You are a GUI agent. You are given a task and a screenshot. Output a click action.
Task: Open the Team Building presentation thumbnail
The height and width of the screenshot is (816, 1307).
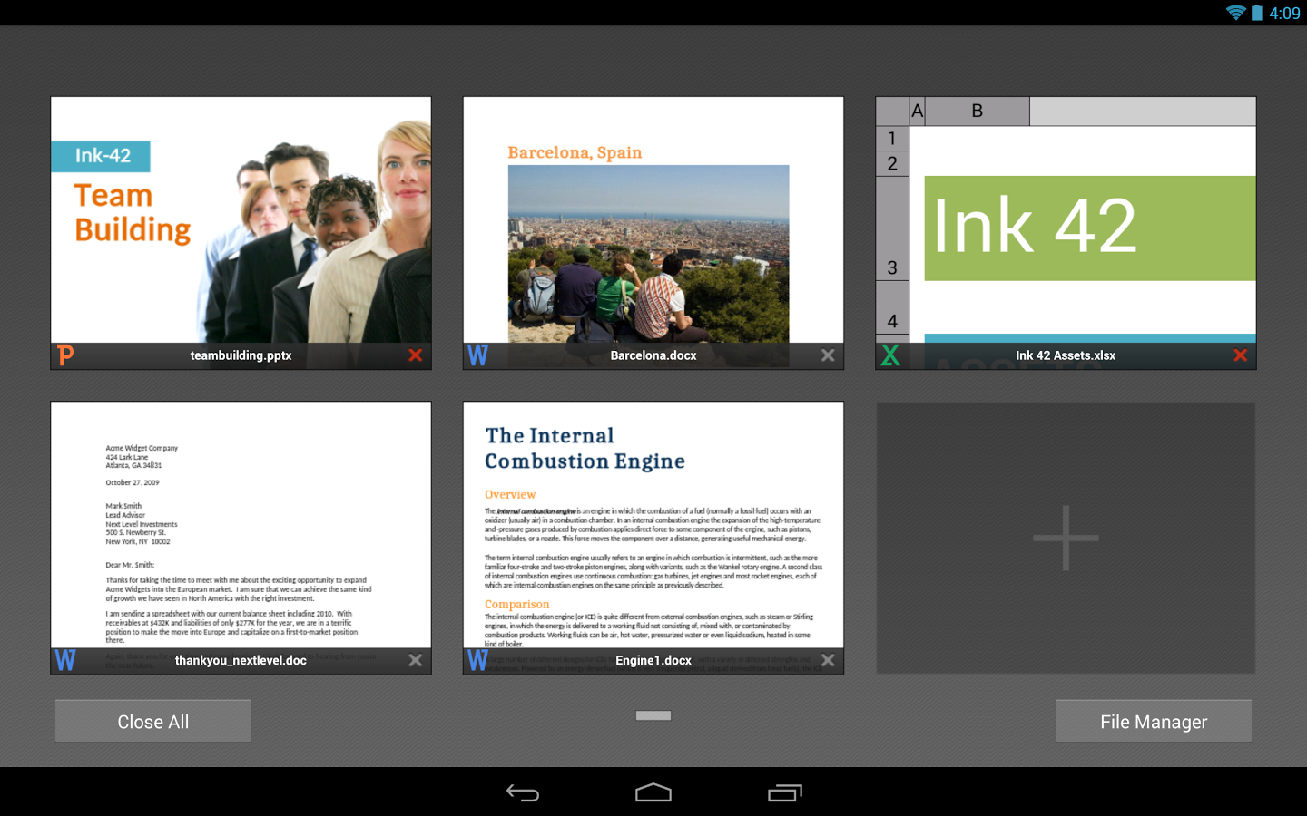(241, 220)
